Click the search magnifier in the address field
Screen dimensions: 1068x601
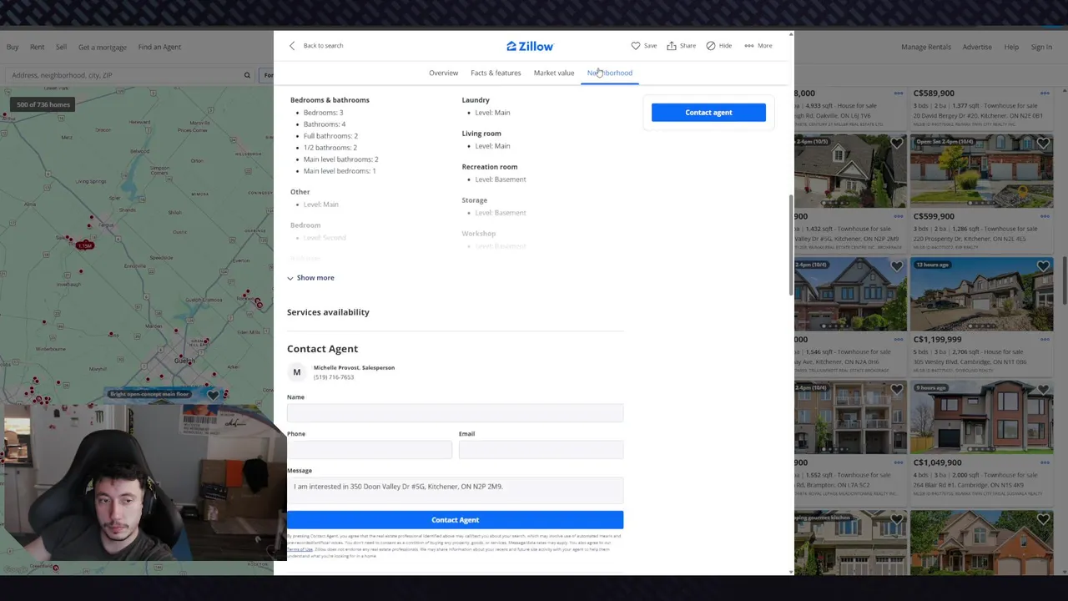tap(247, 75)
